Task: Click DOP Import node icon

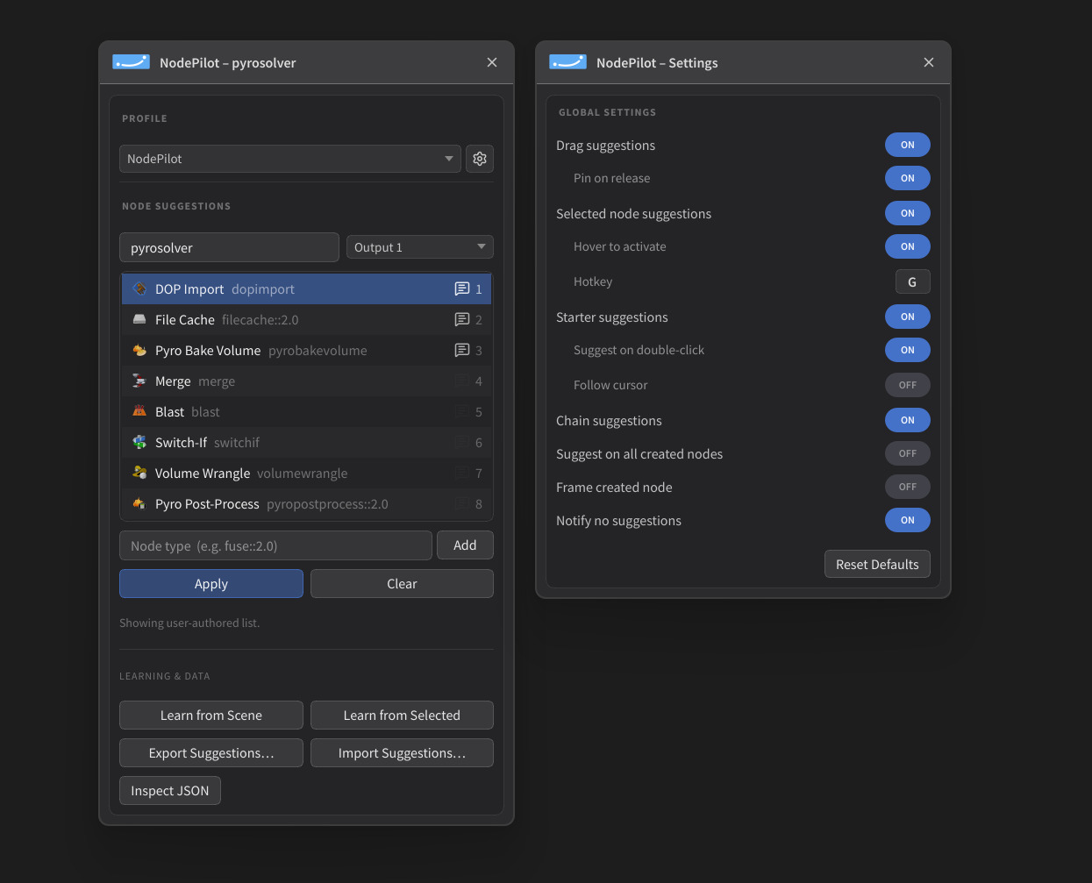Action: point(139,288)
